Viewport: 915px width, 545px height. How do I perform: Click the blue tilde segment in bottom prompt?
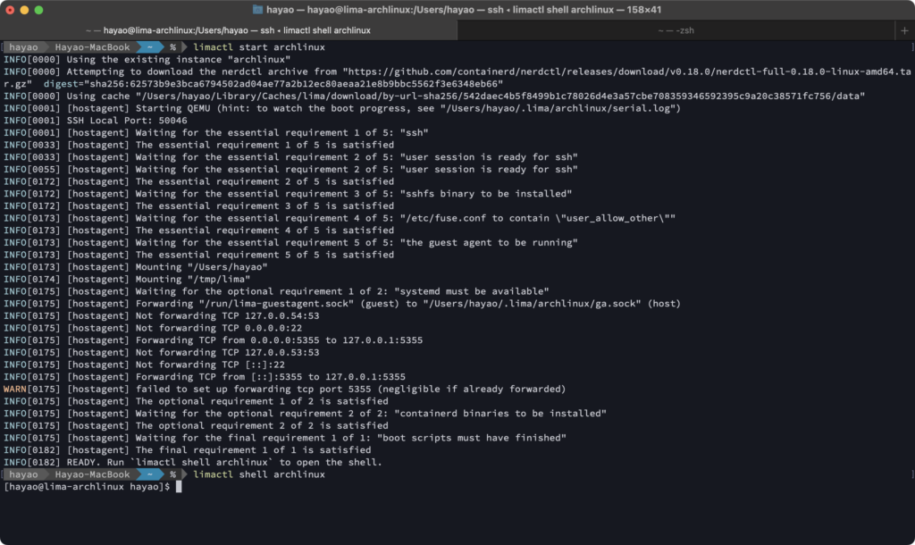[x=147, y=474]
